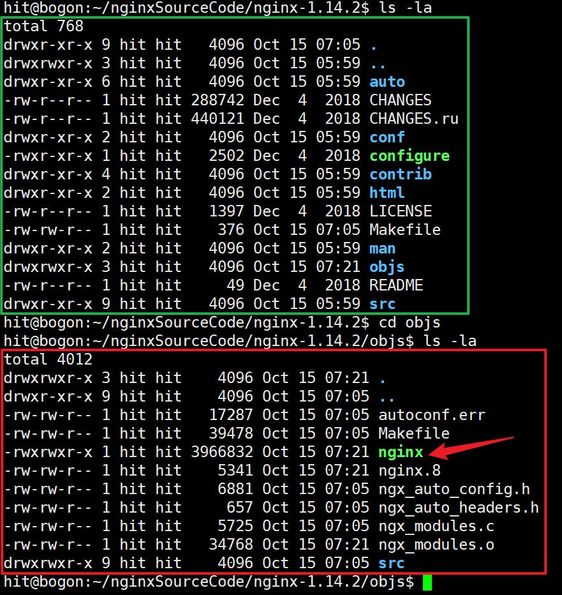Viewport: 562px width, 595px height.
Task: Click the objs directory in the first listing
Action: click(387, 266)
